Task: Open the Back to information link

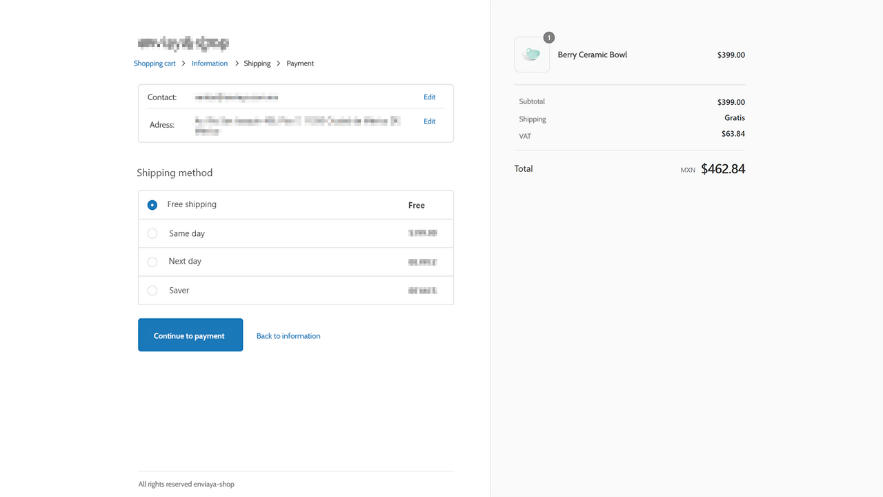Action: click(x=288, y=335)
